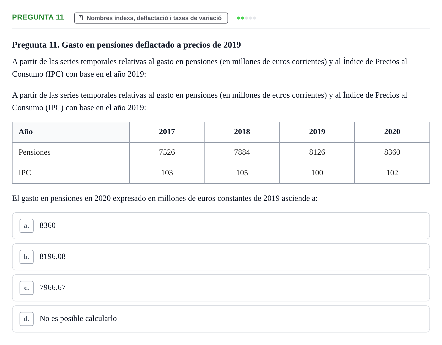Viewport: 442px width, 345px height.
Task: Click the question title about pensiones deflactado
Action: [127, 45]
